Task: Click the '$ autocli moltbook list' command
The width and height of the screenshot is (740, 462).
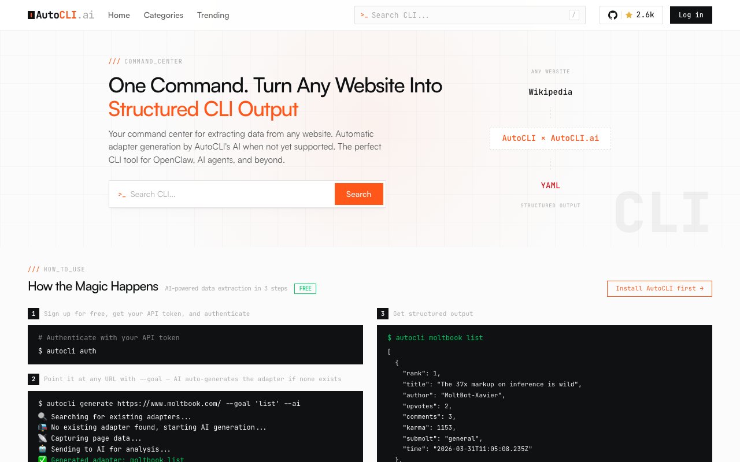Action: coord(435,338)
